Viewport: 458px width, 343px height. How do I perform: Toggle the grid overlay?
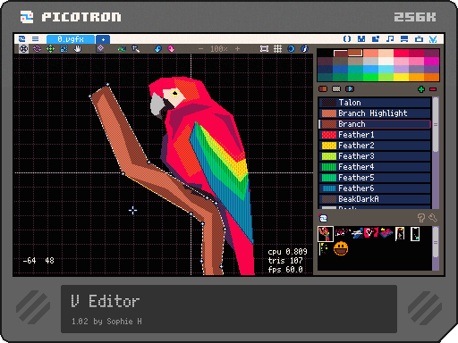(277, 48)
